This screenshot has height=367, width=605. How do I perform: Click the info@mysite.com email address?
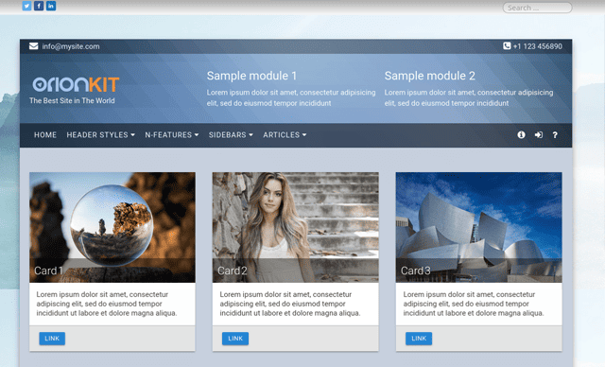click(x=71, y=46)
